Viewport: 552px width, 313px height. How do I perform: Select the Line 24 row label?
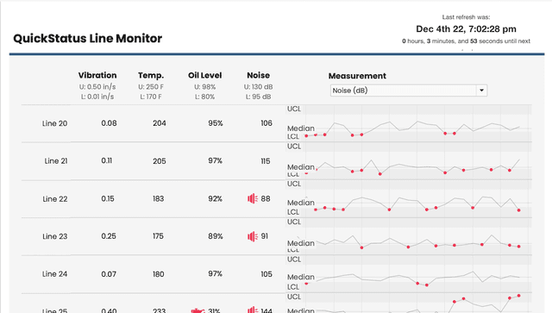[x=54, y=274]
